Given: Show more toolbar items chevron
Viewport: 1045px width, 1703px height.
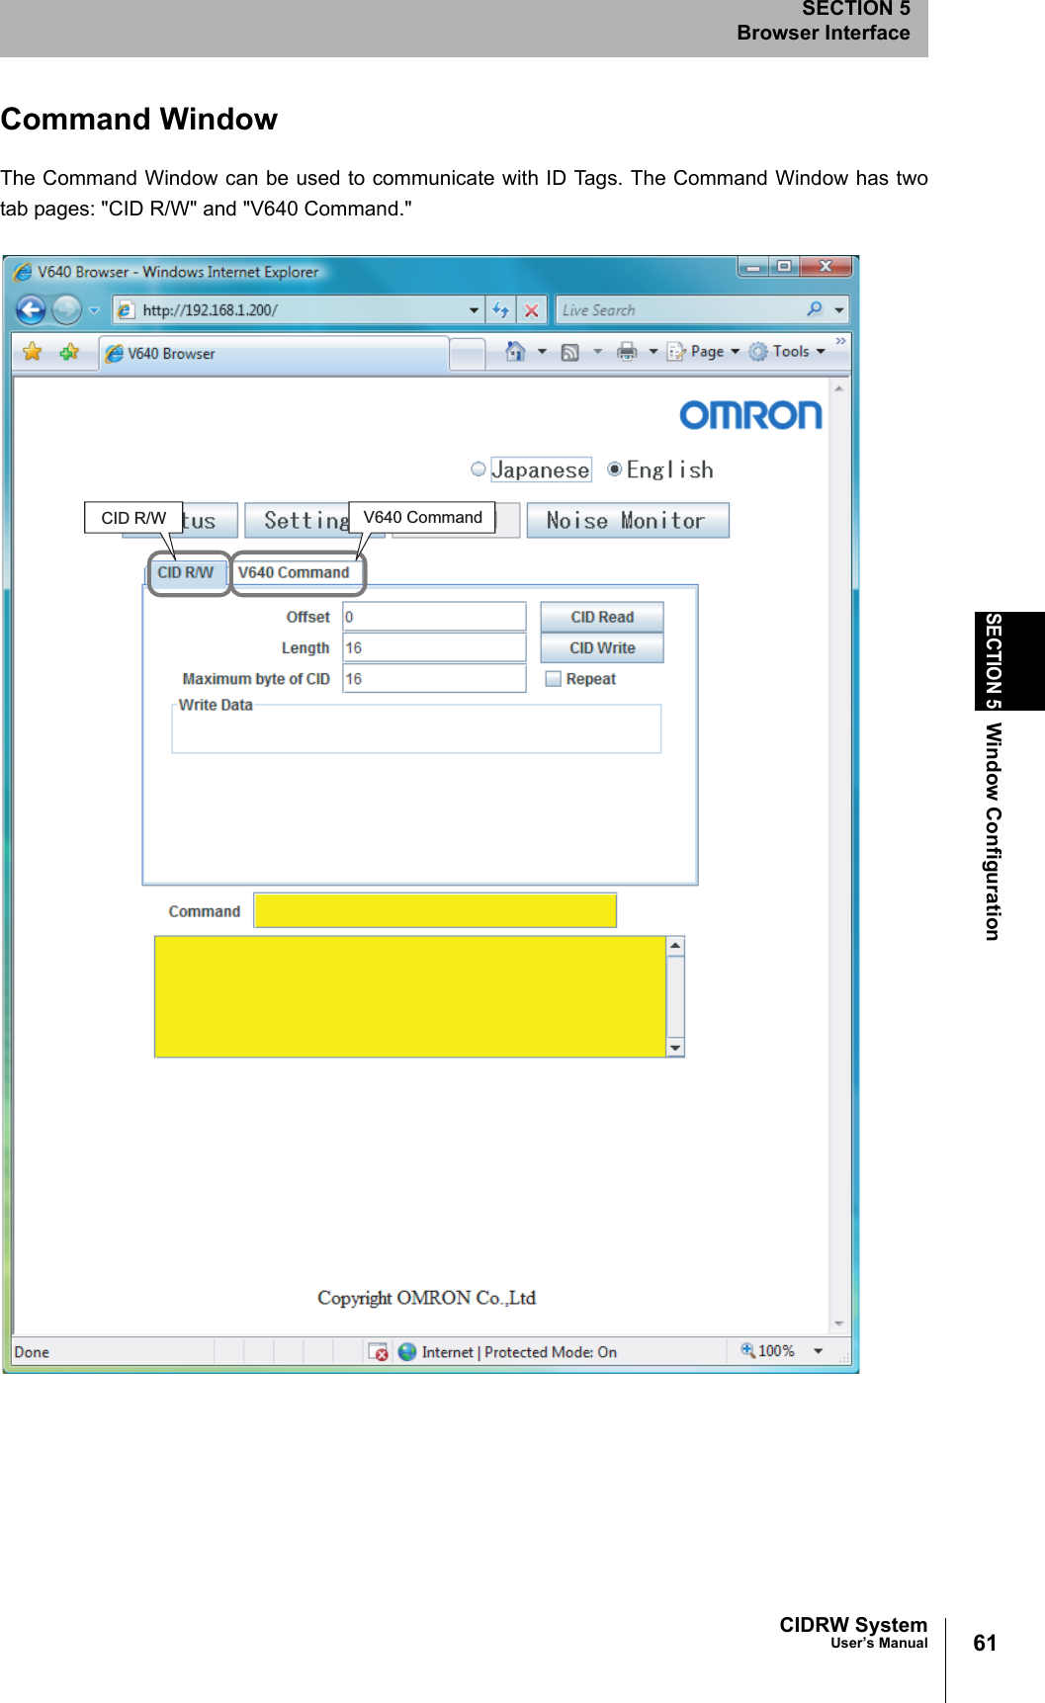Looking at the screenshot, I should click(x=841, y=341).
